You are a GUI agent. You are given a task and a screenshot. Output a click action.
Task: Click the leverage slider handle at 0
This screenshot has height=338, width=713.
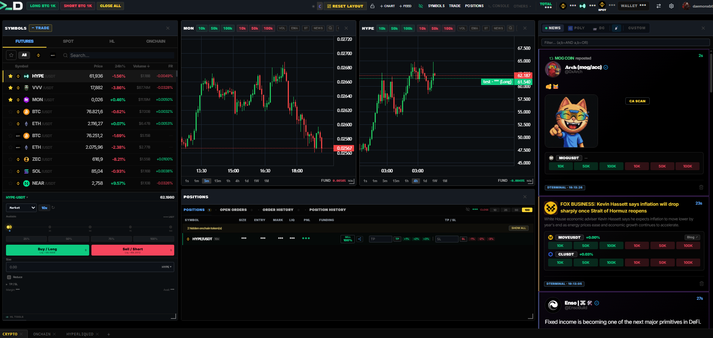[9, 227]
